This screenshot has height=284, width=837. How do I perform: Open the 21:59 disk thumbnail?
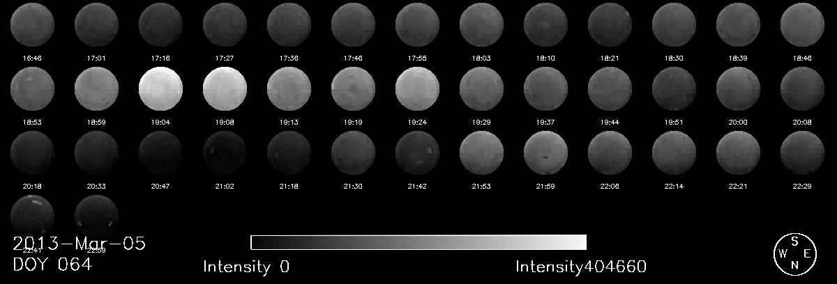point(545,152)
